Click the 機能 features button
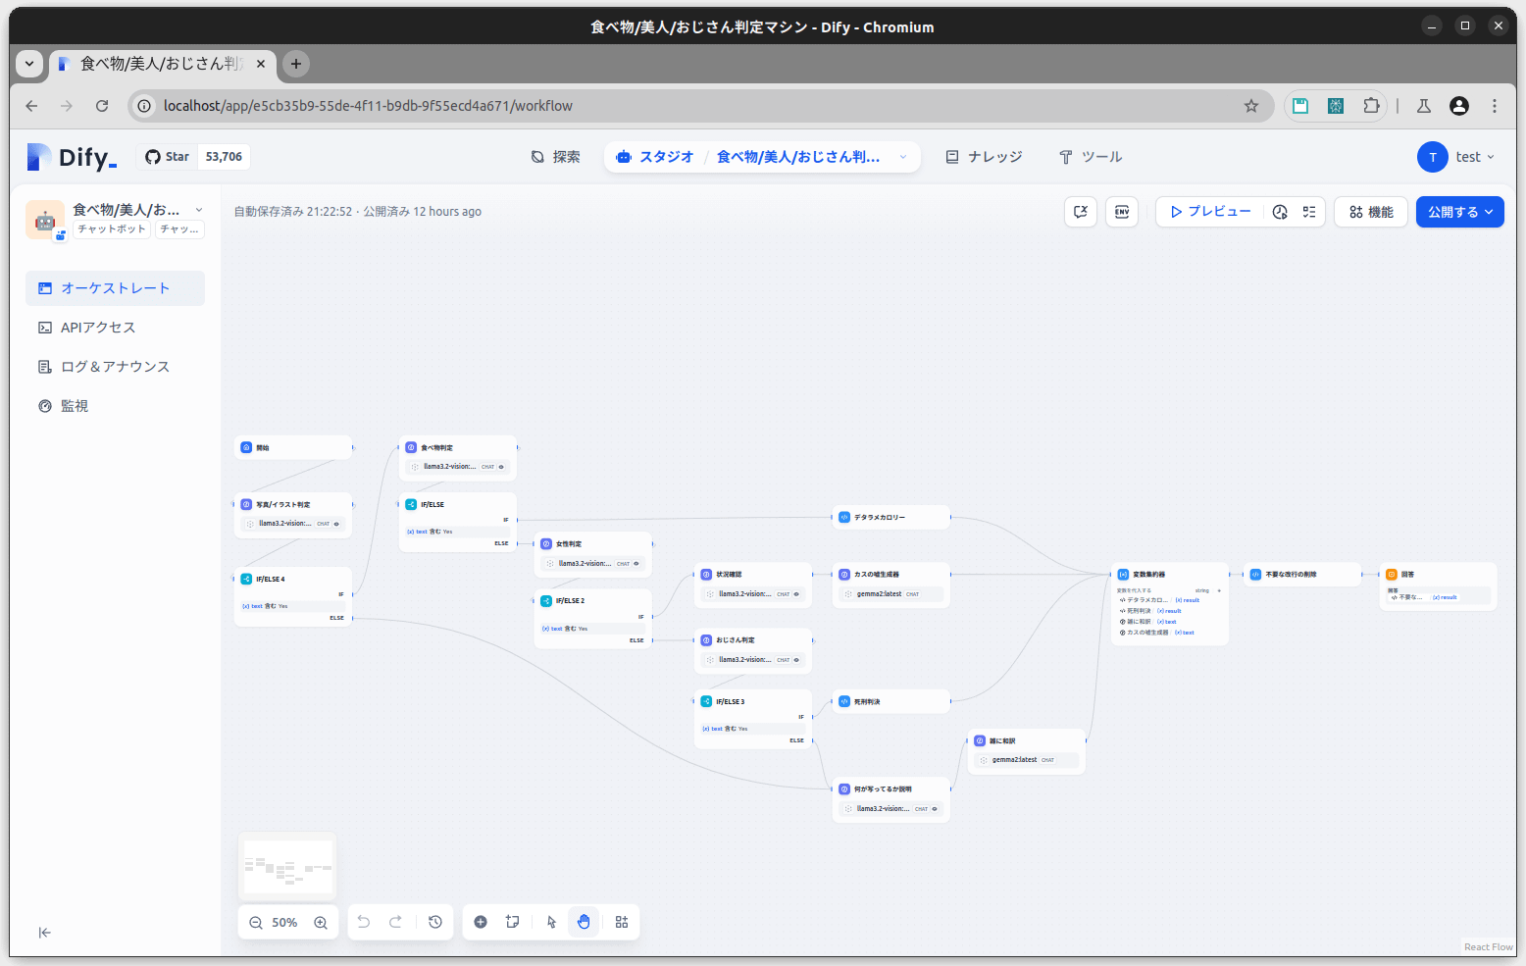1526x966 pixels. pos(1370,212)
